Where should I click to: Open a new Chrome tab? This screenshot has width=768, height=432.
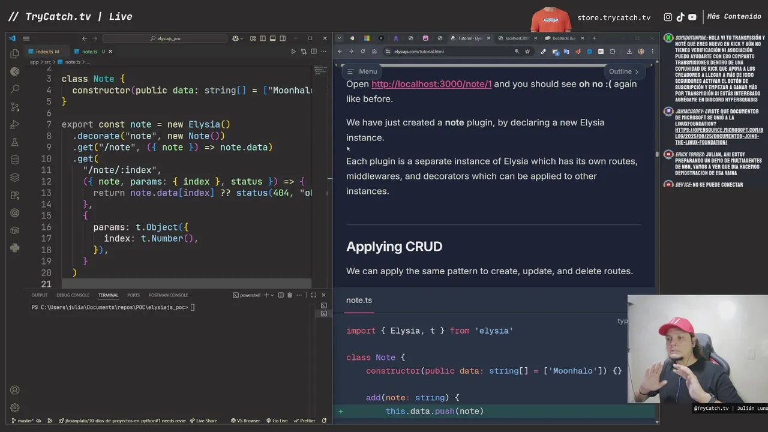pyautogui.click(x=594, y=38)
